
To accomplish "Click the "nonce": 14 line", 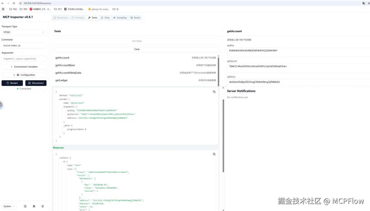I will coord(86,207).
